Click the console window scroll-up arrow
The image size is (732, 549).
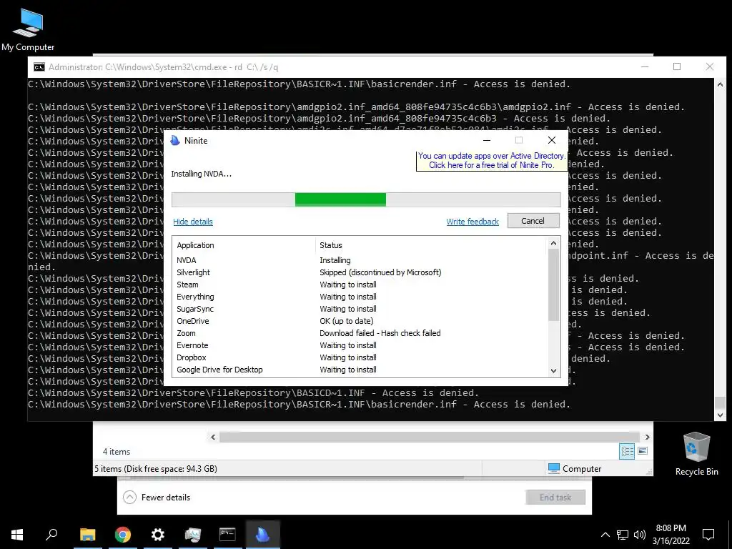720,84
